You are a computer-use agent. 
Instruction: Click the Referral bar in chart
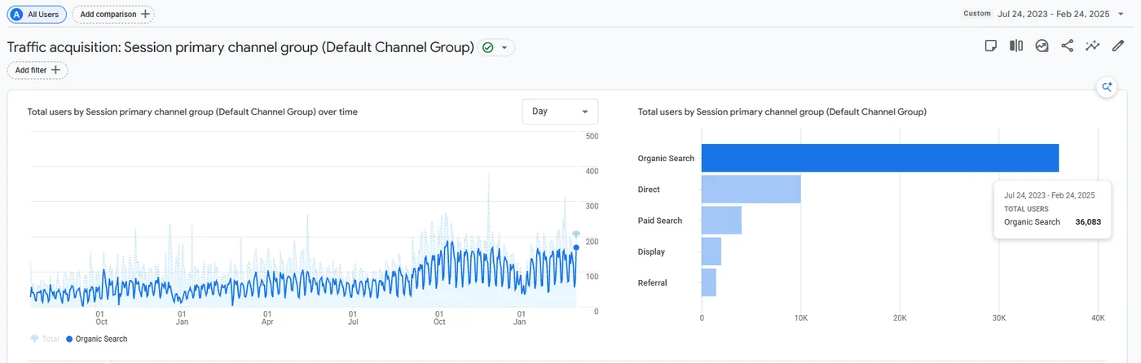pos(709,282)
